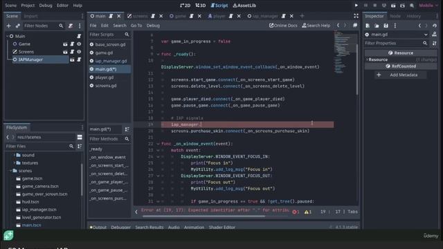This screenshot has width=443, height=249.
Task: Open script attached to Main node
Action: pos(79,36)
